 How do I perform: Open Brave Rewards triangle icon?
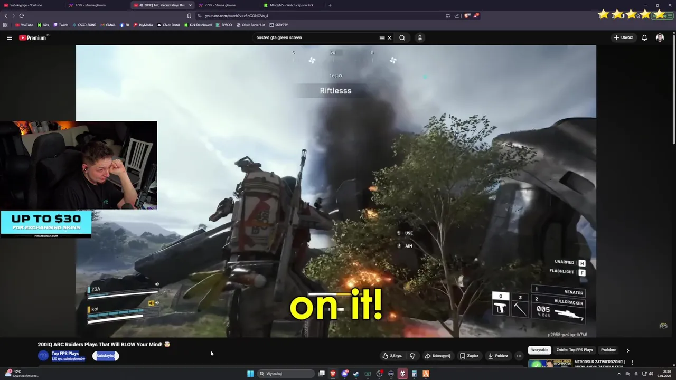coord(476,16)
